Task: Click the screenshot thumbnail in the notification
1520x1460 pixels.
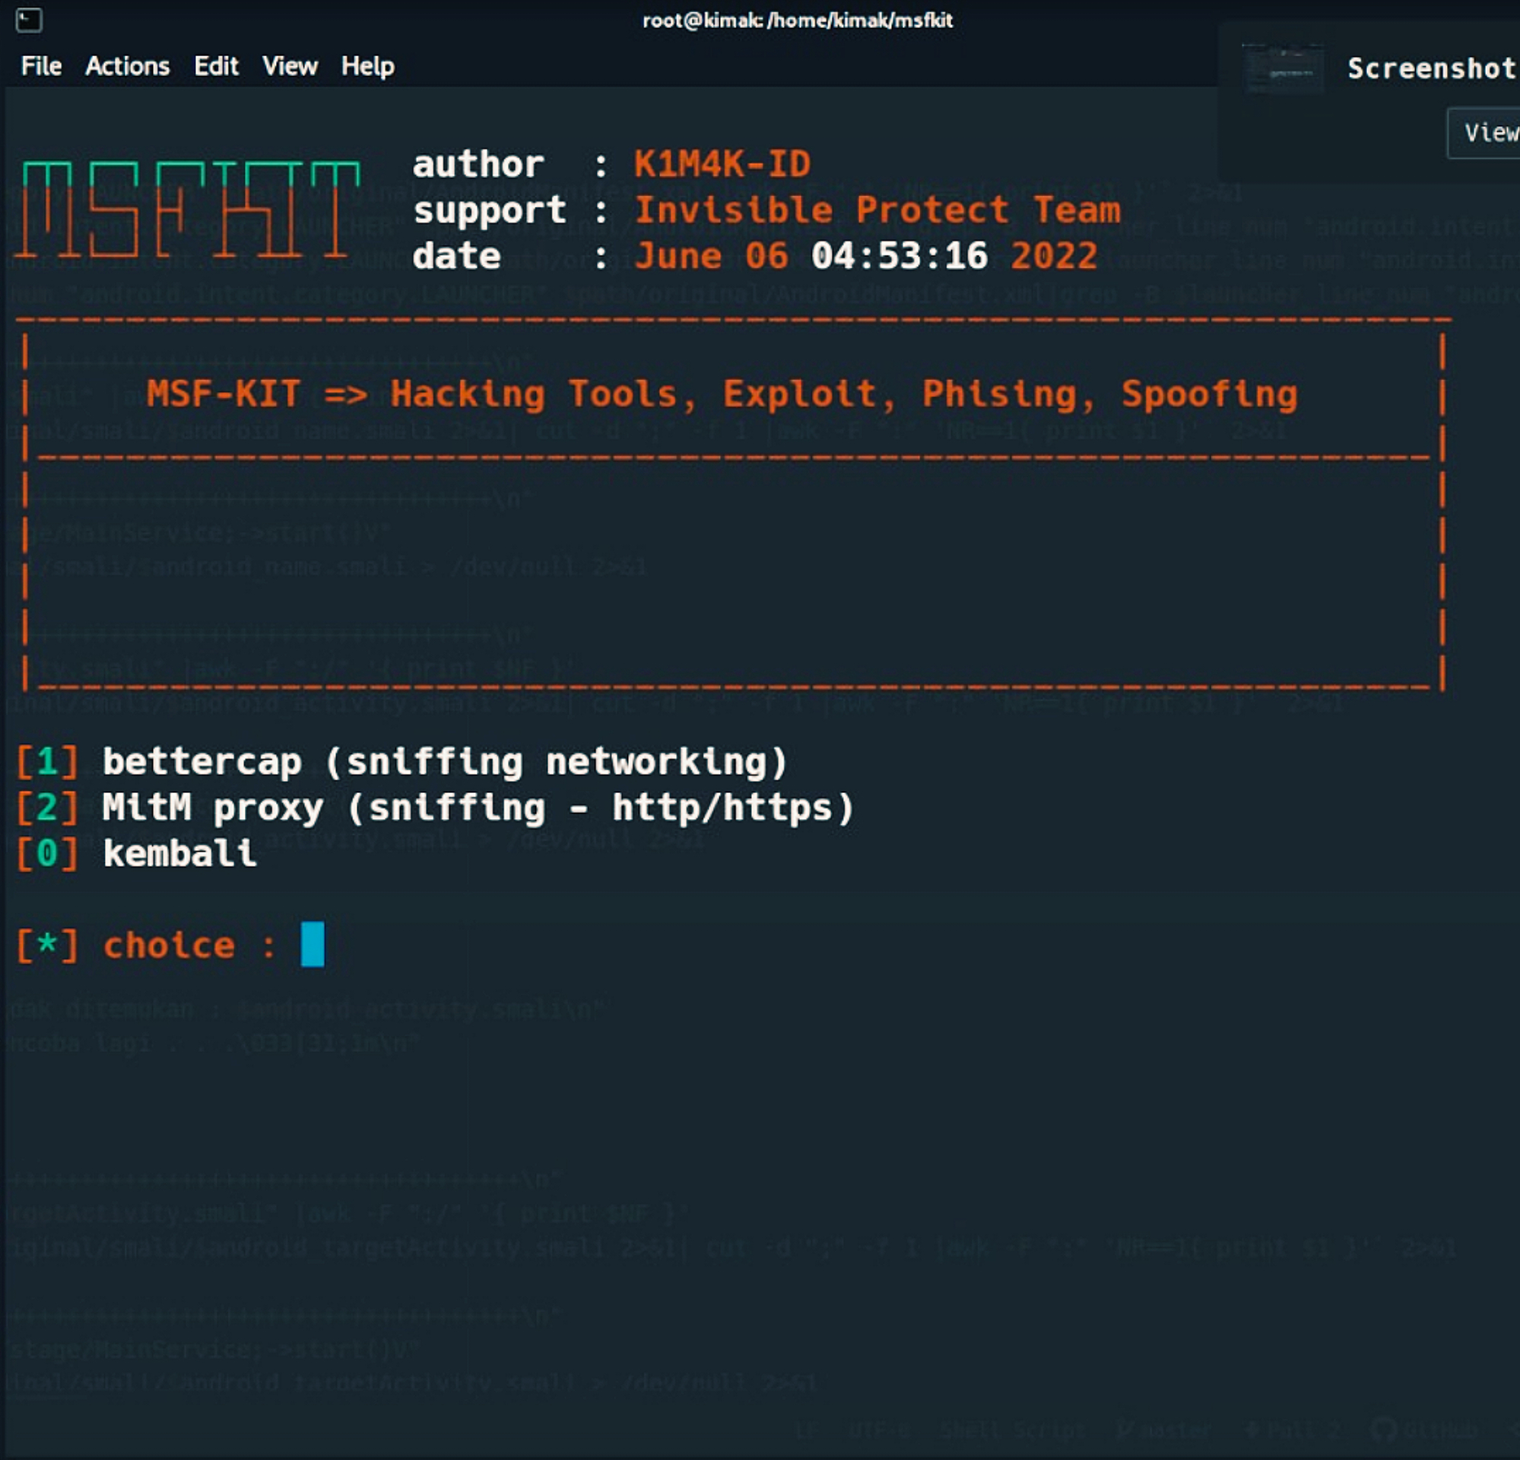Action: pyautogui.click(x=1284, y=68)
